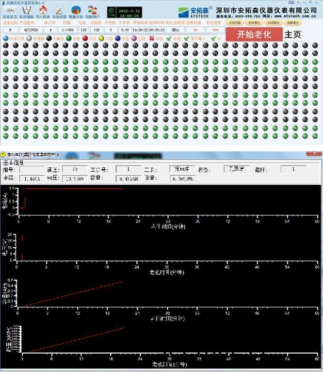
Task: Click the red 欠压 under-voltage legend indicator
Action: (85, 38)
